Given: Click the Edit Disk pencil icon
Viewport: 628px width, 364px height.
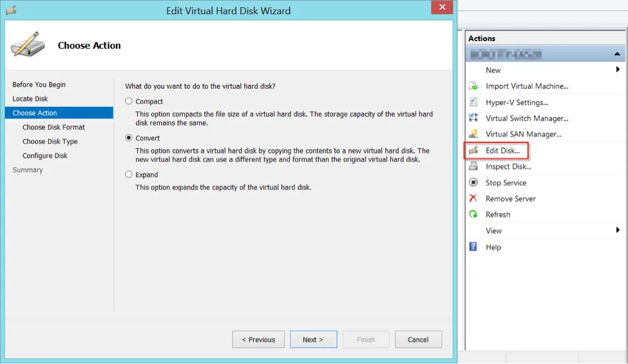Looking at the screenshot, I should coord(473,150).
